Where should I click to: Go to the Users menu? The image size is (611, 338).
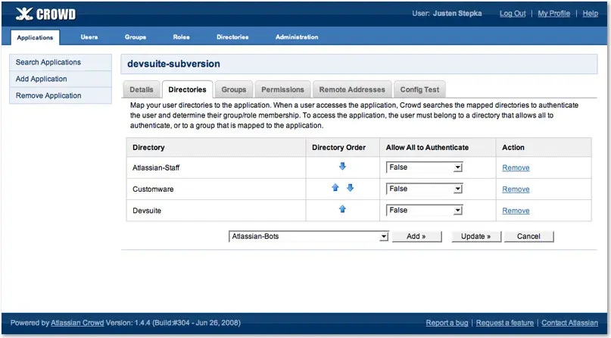click(x=89, y=37)
